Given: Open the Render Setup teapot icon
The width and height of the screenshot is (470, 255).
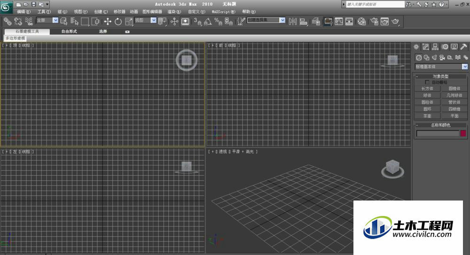Looking at the screenshot, I should [374, 21].
